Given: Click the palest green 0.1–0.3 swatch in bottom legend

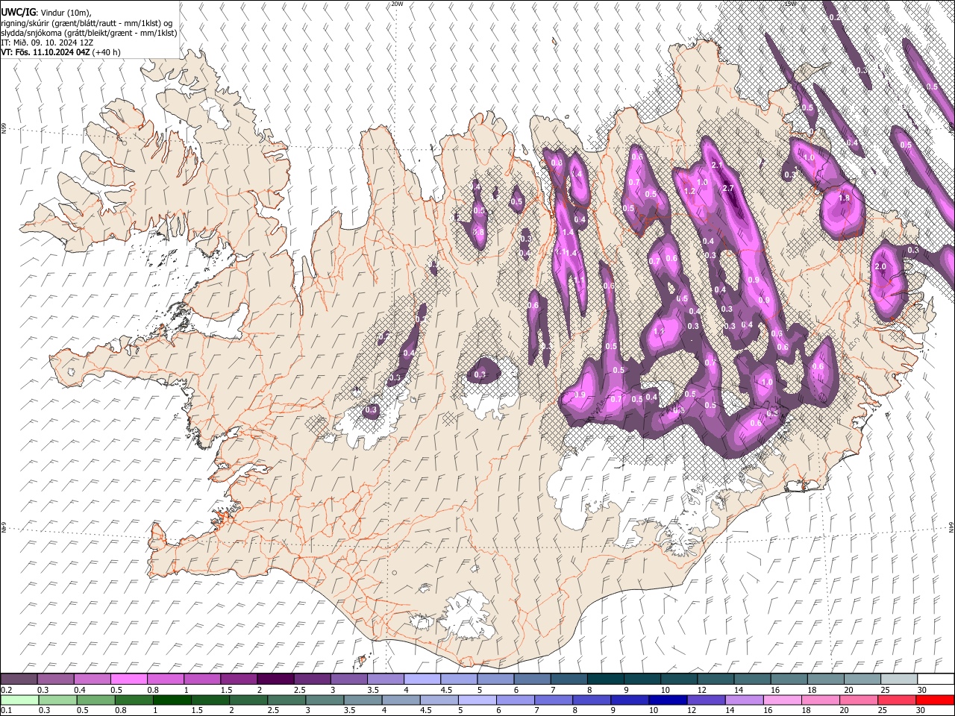Looking at the screenshot, I should click(x=19, y=700).
